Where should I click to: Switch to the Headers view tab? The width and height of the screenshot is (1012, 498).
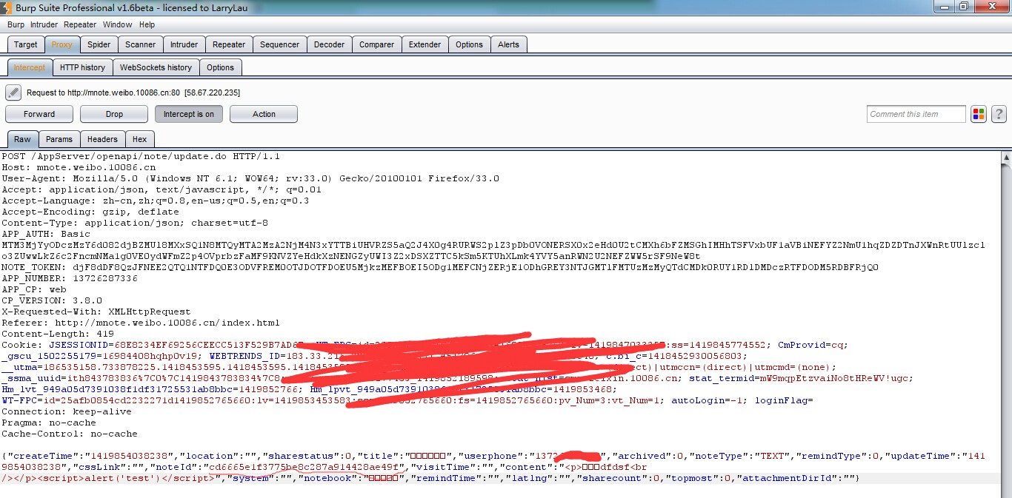click(x=102, y=139)
